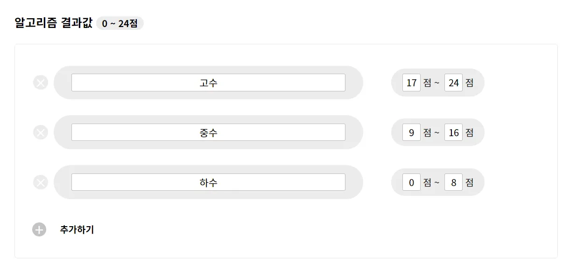The image size is (570, 270).
Task: Click the 알고리즘 결과값 heading
Action: pyautogui.click(x=54, y=23)
